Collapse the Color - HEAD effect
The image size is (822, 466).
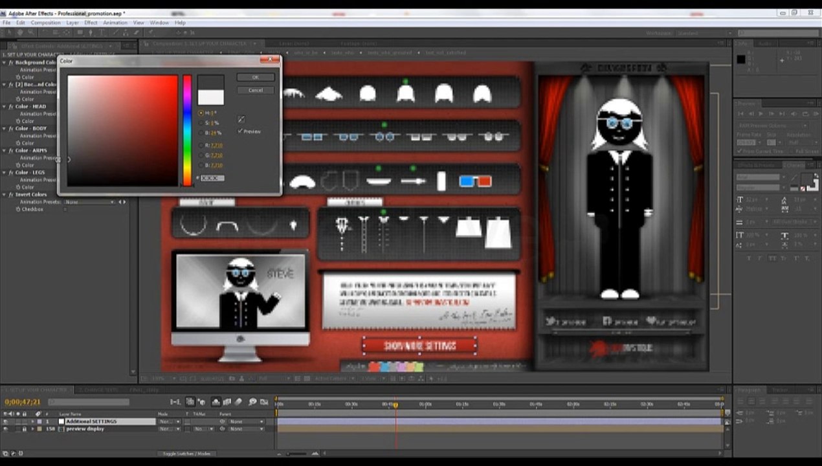[5, 107]
